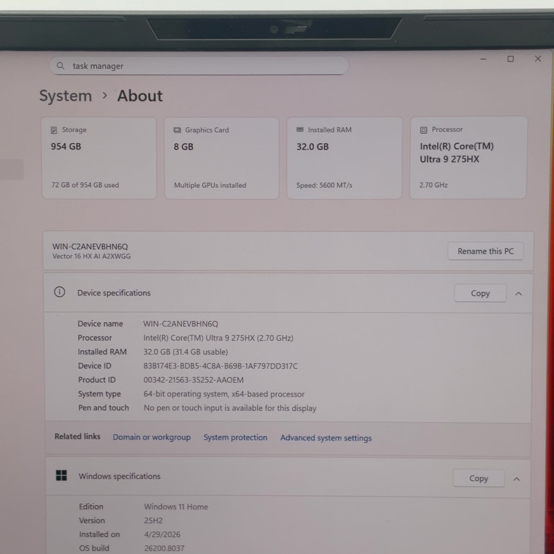Minimize the Settings window
554x554 pixels.
coord(483,59)
